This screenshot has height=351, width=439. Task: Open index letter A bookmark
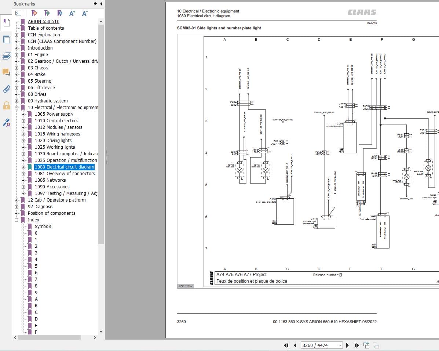point(36,299)
